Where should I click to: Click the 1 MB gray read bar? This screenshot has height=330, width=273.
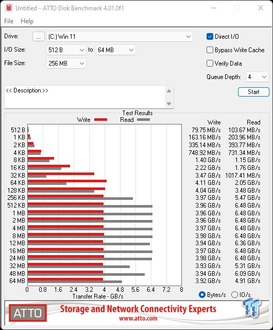pos(90,214)
